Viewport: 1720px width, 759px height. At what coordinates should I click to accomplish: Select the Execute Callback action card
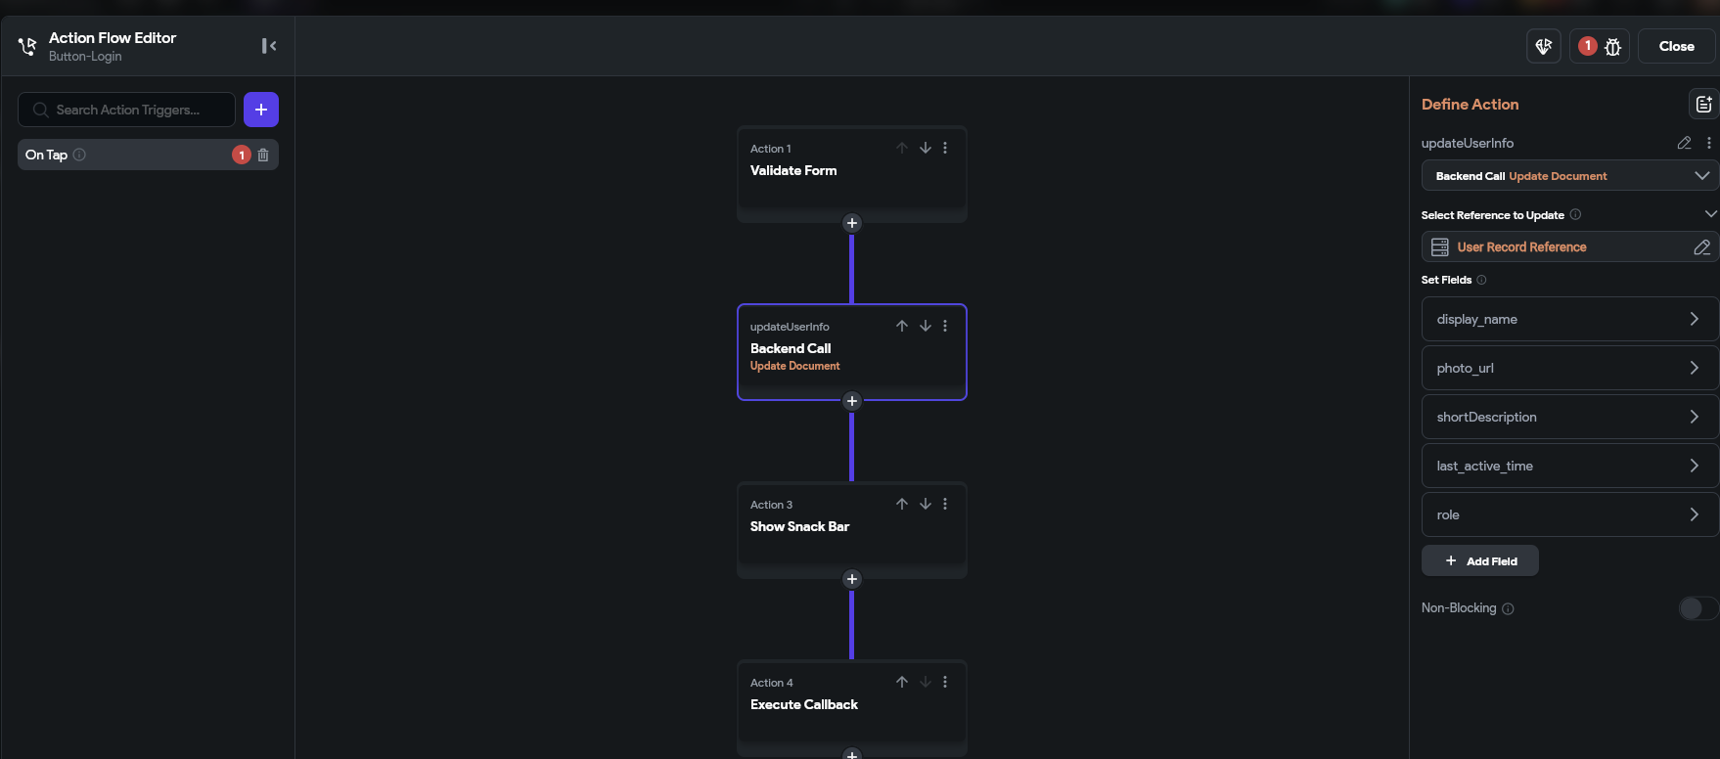[x=852, y=708]
